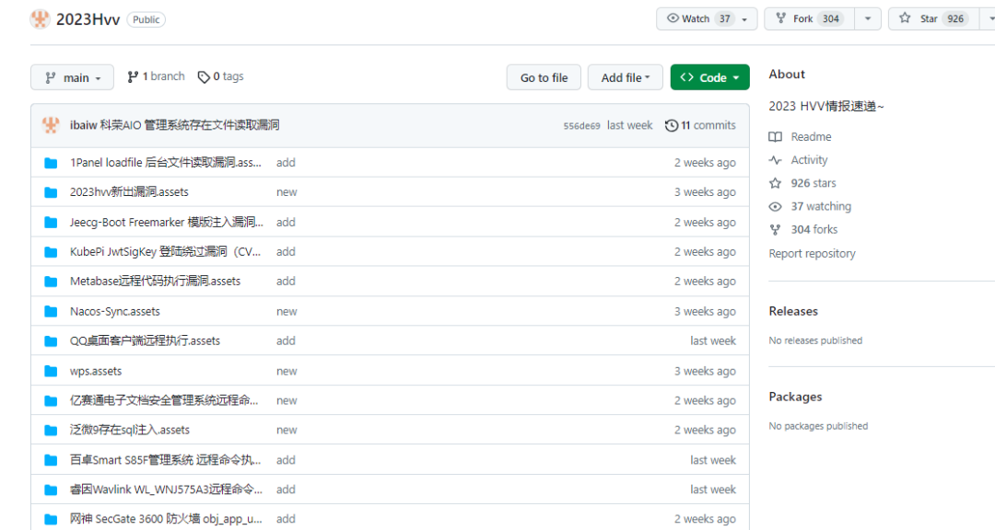View the 926 stars link
Image resolution: width=995 pixels, height=530 pixels.
pos(813,183)
